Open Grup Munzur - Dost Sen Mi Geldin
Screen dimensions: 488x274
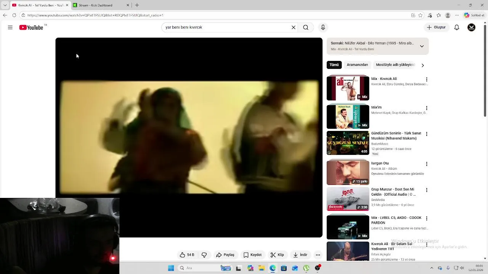393,192
